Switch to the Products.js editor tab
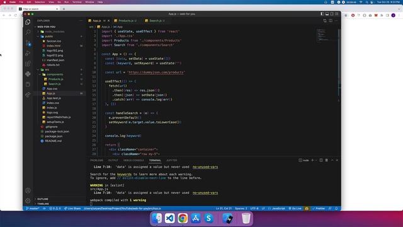The image size is (403, 227). point(126,21)
